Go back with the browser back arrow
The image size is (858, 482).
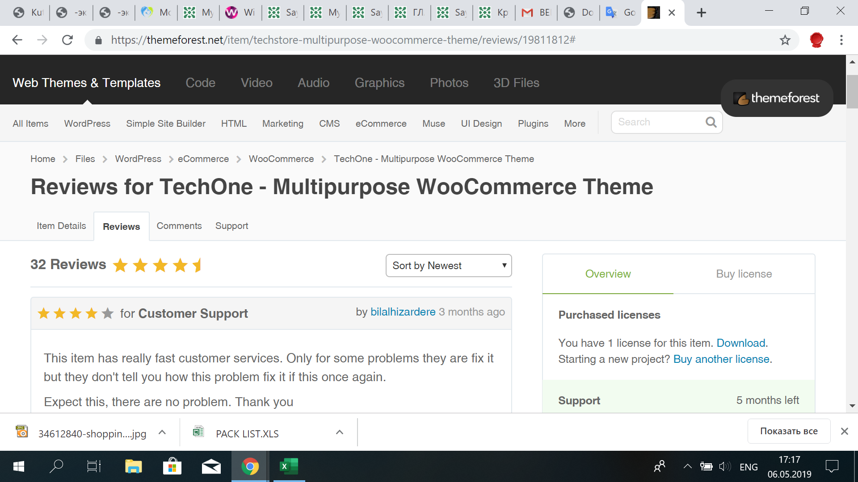17,40
